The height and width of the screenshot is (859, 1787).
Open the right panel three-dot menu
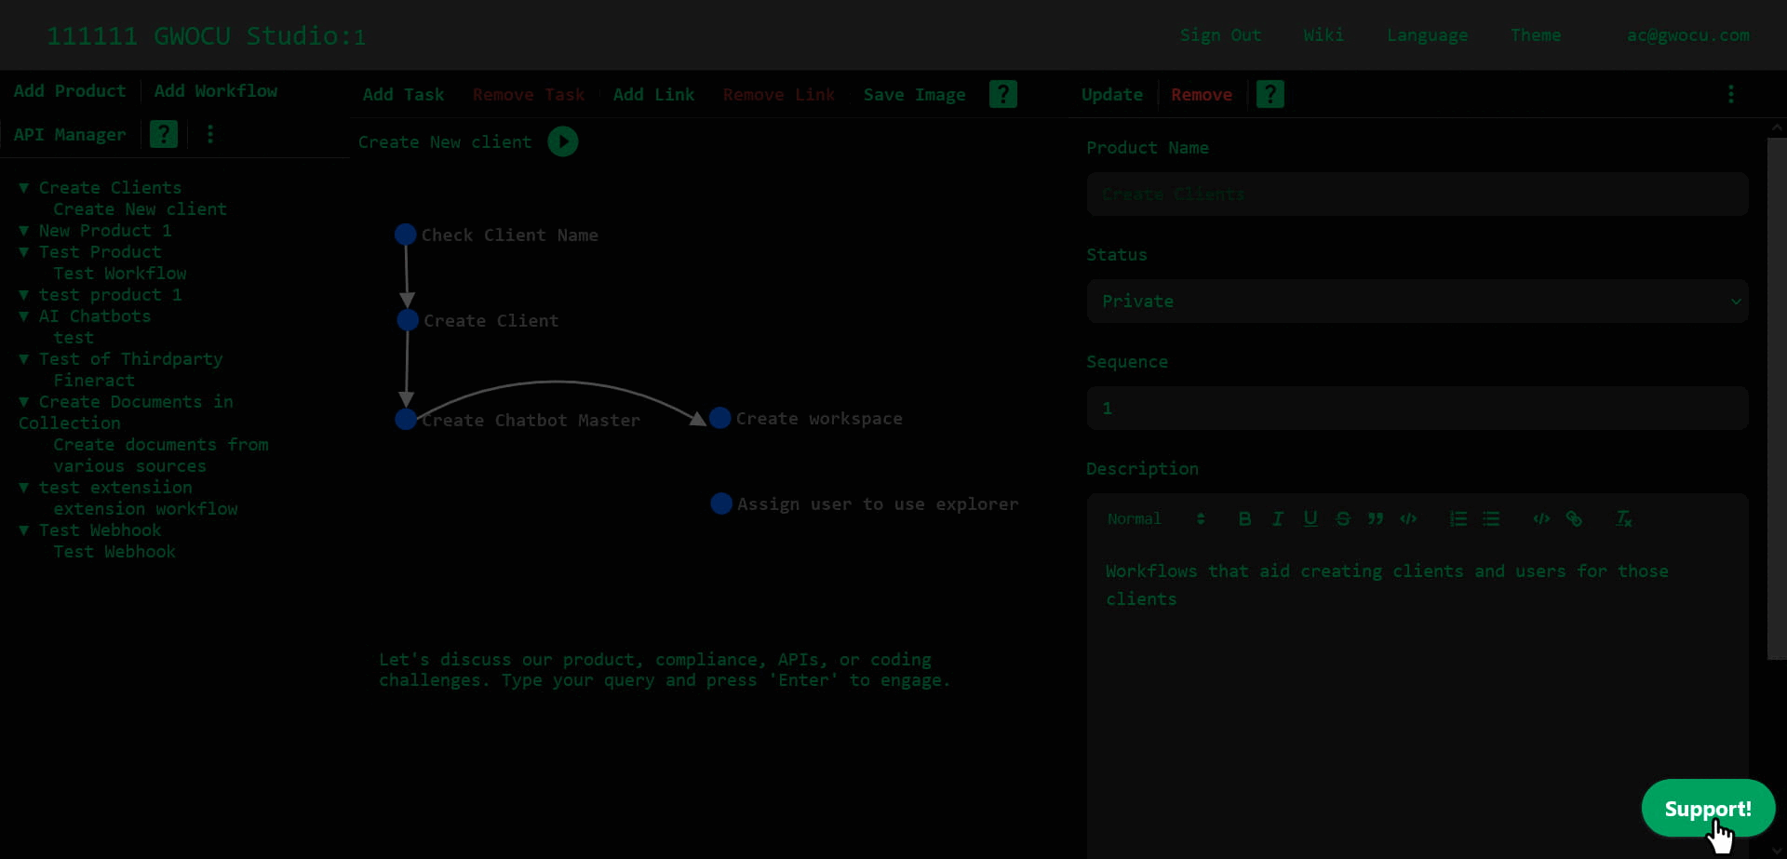(x=1730, y=94)
